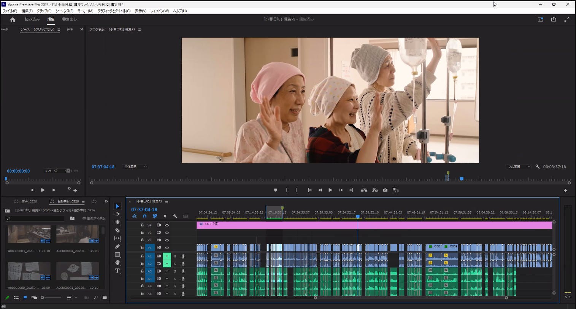The width and height of the screenshot is (576, 309).
Task: Select the Hand tool
Action: 117,263
